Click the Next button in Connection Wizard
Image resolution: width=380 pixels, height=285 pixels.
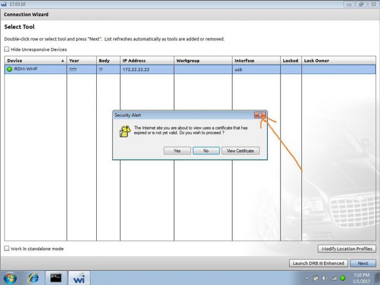(363, 263)
